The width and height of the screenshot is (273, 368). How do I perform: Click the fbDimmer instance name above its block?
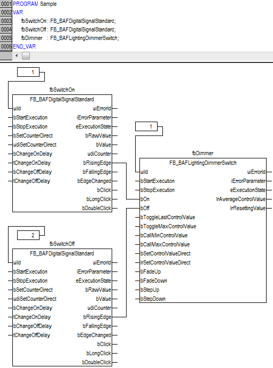point(202,153)
